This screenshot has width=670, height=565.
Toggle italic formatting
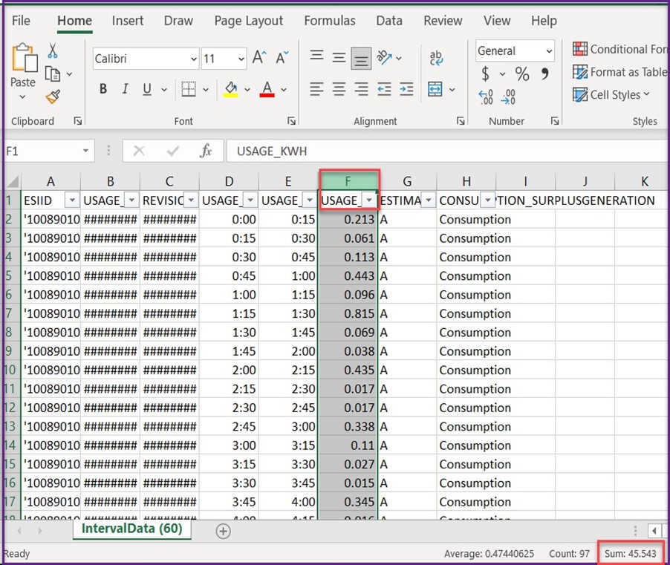tap(123, 88)
